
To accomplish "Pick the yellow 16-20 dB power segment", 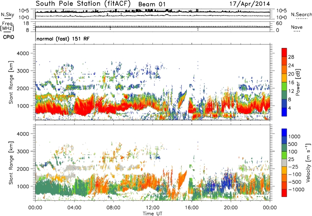I will click(x=284, y=78).
